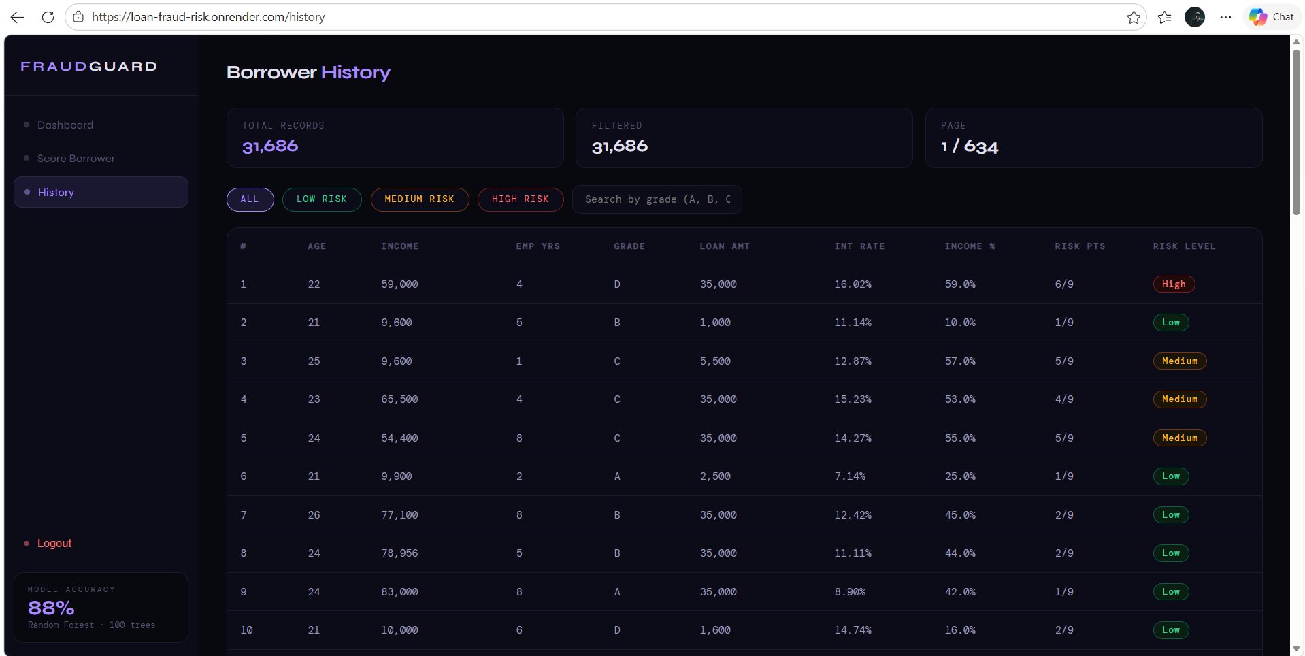Click the page vertical scrollbar thumb
Image resolution: width=1305 pixels, height=656 pixels.
click(x=1296, y=129)
